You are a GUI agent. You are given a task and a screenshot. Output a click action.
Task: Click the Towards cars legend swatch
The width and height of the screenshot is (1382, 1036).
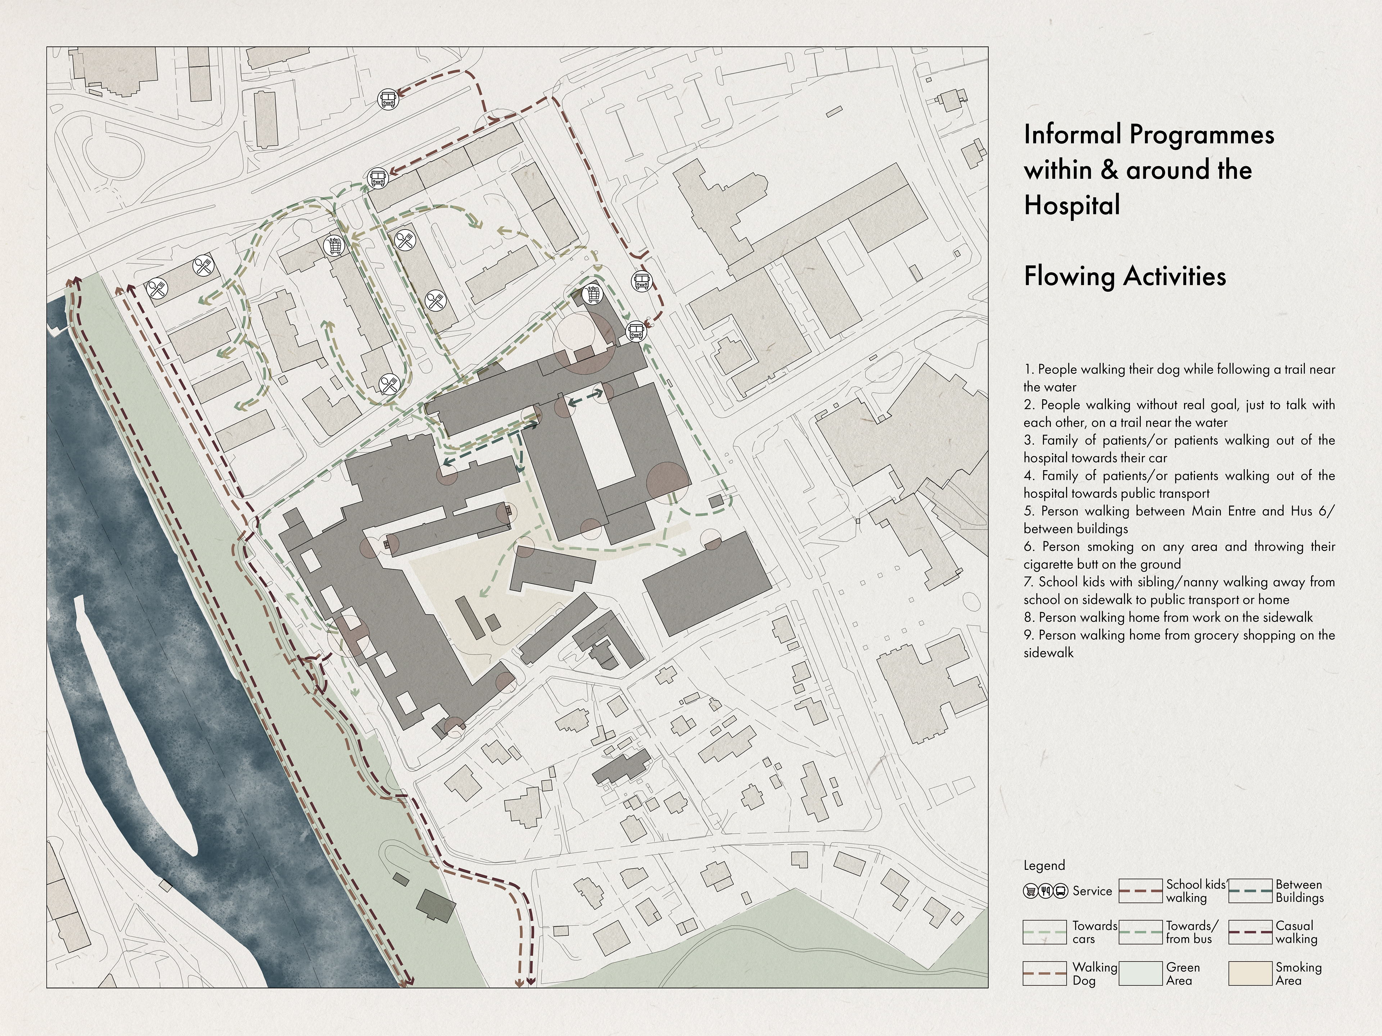(1045, 932)
